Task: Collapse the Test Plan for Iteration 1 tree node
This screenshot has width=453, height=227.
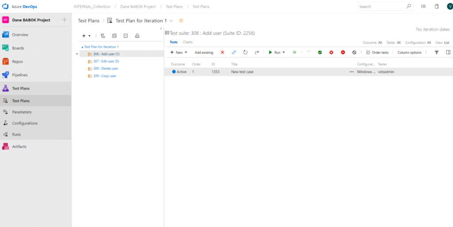Action: (x=82, y=47)
